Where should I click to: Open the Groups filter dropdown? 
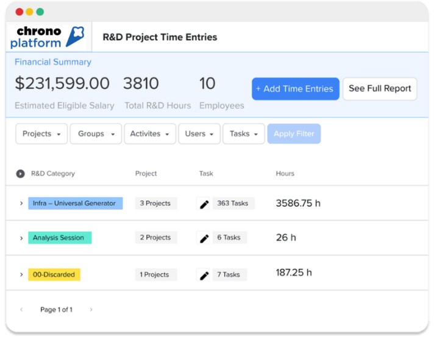point(96,134)
